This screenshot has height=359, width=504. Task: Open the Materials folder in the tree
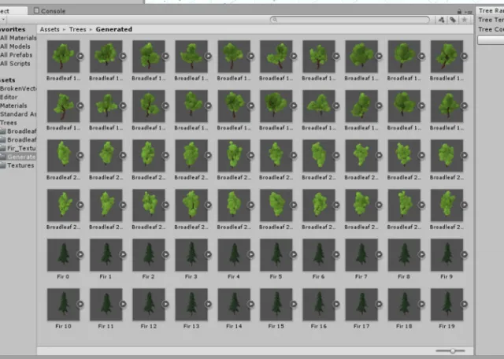tap(13, 105)
